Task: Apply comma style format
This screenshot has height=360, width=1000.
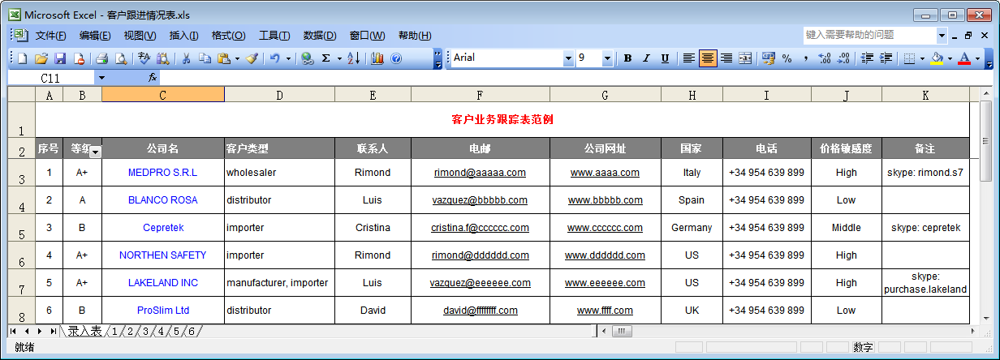Action: pyautogui.click(x=805, y=58)
